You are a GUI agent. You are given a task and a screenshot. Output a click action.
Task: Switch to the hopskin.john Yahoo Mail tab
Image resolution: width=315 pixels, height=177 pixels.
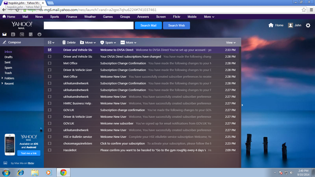[x=24, y=3]
